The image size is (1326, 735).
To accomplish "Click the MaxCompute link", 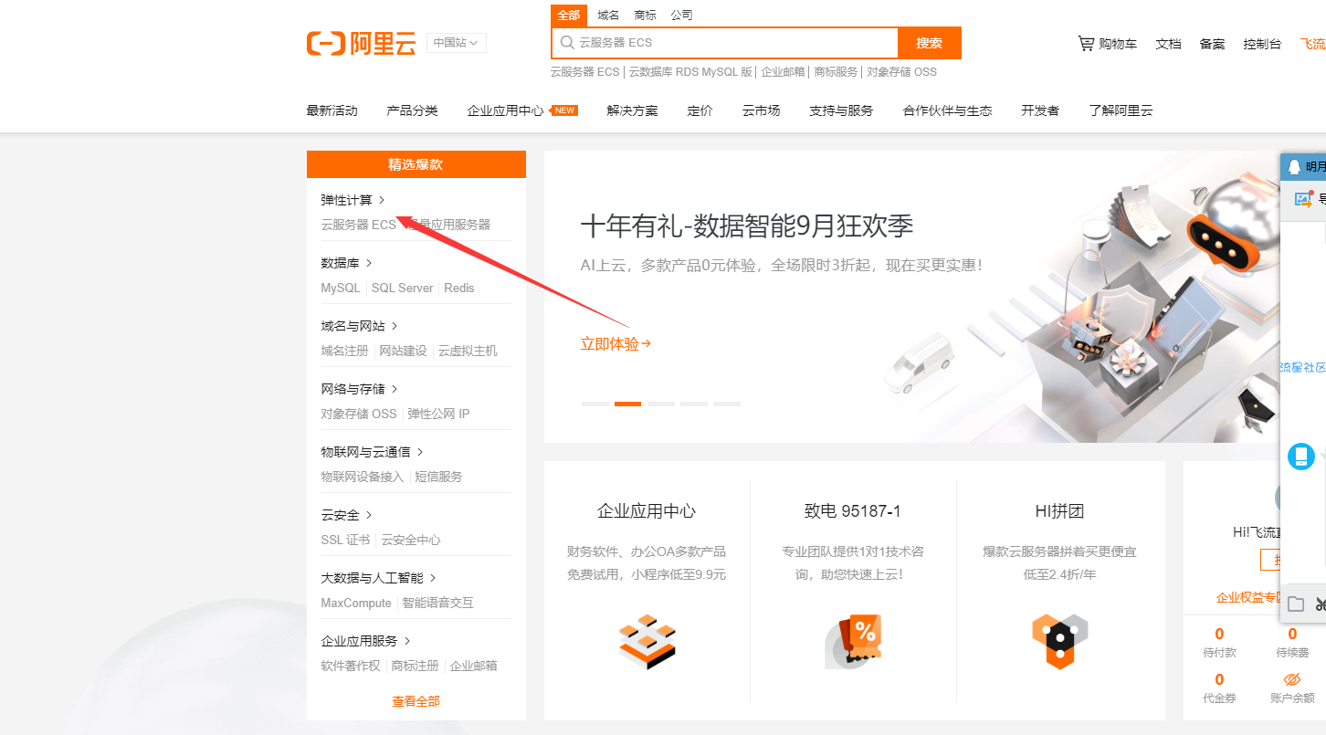I will click(x=356, y=603).
